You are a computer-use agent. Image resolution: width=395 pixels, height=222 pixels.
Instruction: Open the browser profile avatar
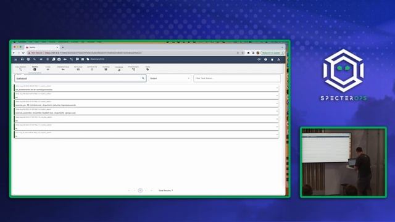[x=258, y=53]
